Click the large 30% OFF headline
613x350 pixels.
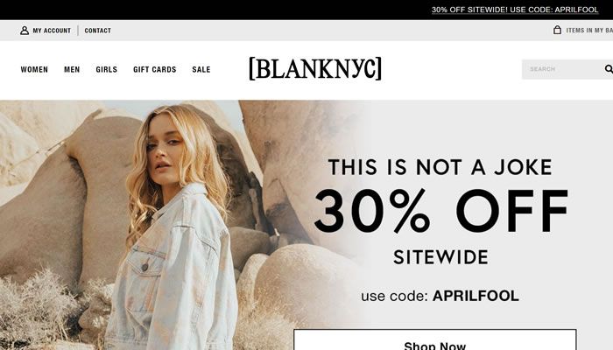tap(441, 211)
